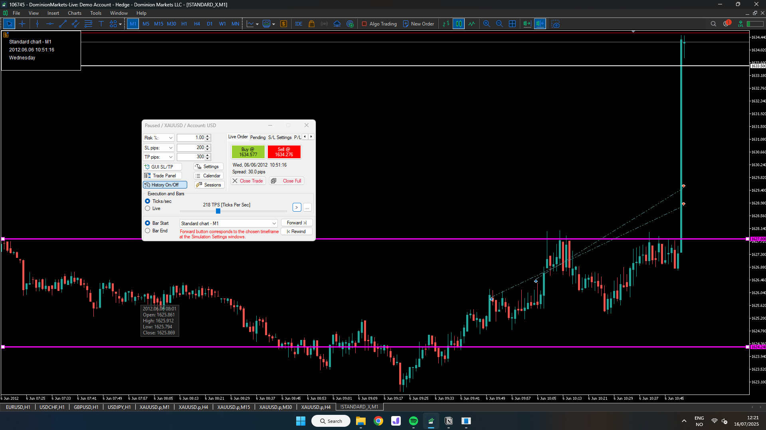Tile chart windows with grid icon
766x430 pixels.
click(x=512, y=24)
